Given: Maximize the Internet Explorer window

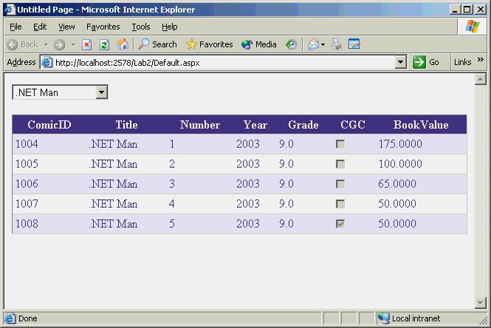Looking at the screenshot, I should coord(467,10).
